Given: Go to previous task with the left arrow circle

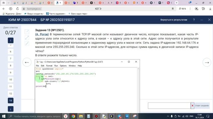Looking at the screenshot, I should pyautogui.click(x=27, y=62).
